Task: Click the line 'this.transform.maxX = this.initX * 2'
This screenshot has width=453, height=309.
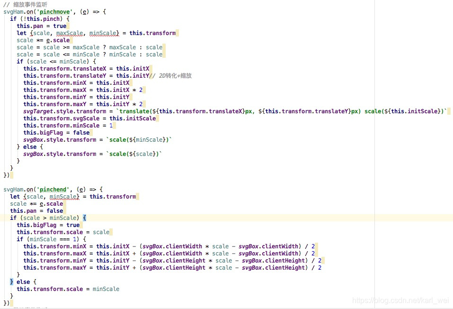Action: pos(83,90)
